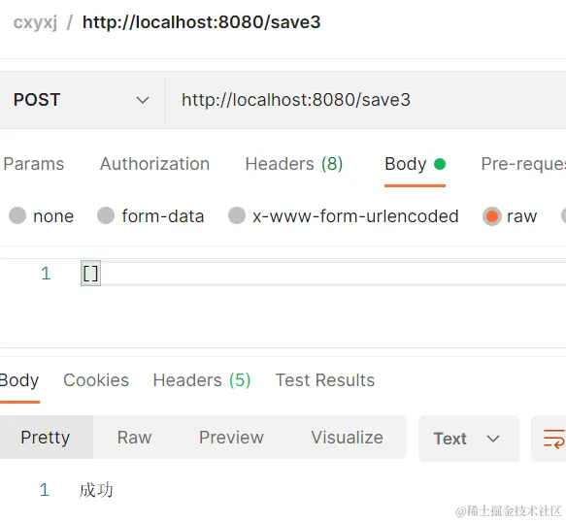Viewport: 566px width, 522px height.
Task: Click the cxyxj collection breadcrumb
Action: coord(35,22)
